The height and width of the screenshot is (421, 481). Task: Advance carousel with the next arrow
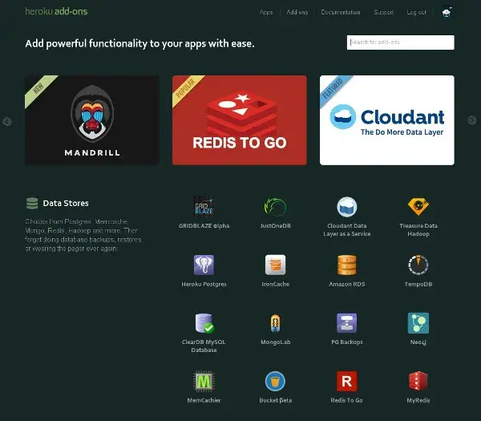pos(472,120)
